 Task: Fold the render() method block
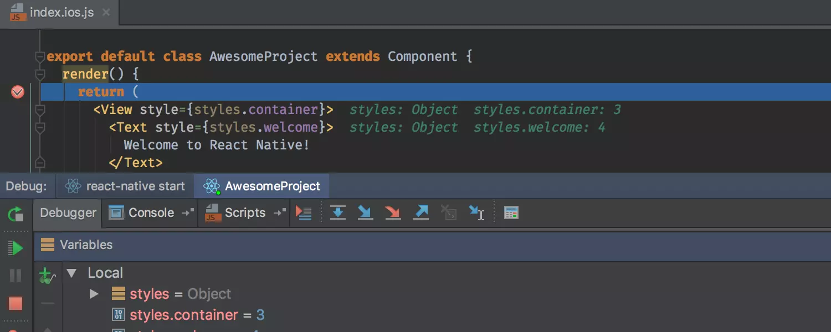tap(39, 74)
